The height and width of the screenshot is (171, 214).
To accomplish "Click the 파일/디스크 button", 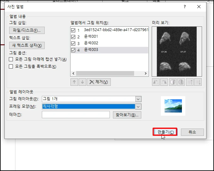I will pos(27,30).
